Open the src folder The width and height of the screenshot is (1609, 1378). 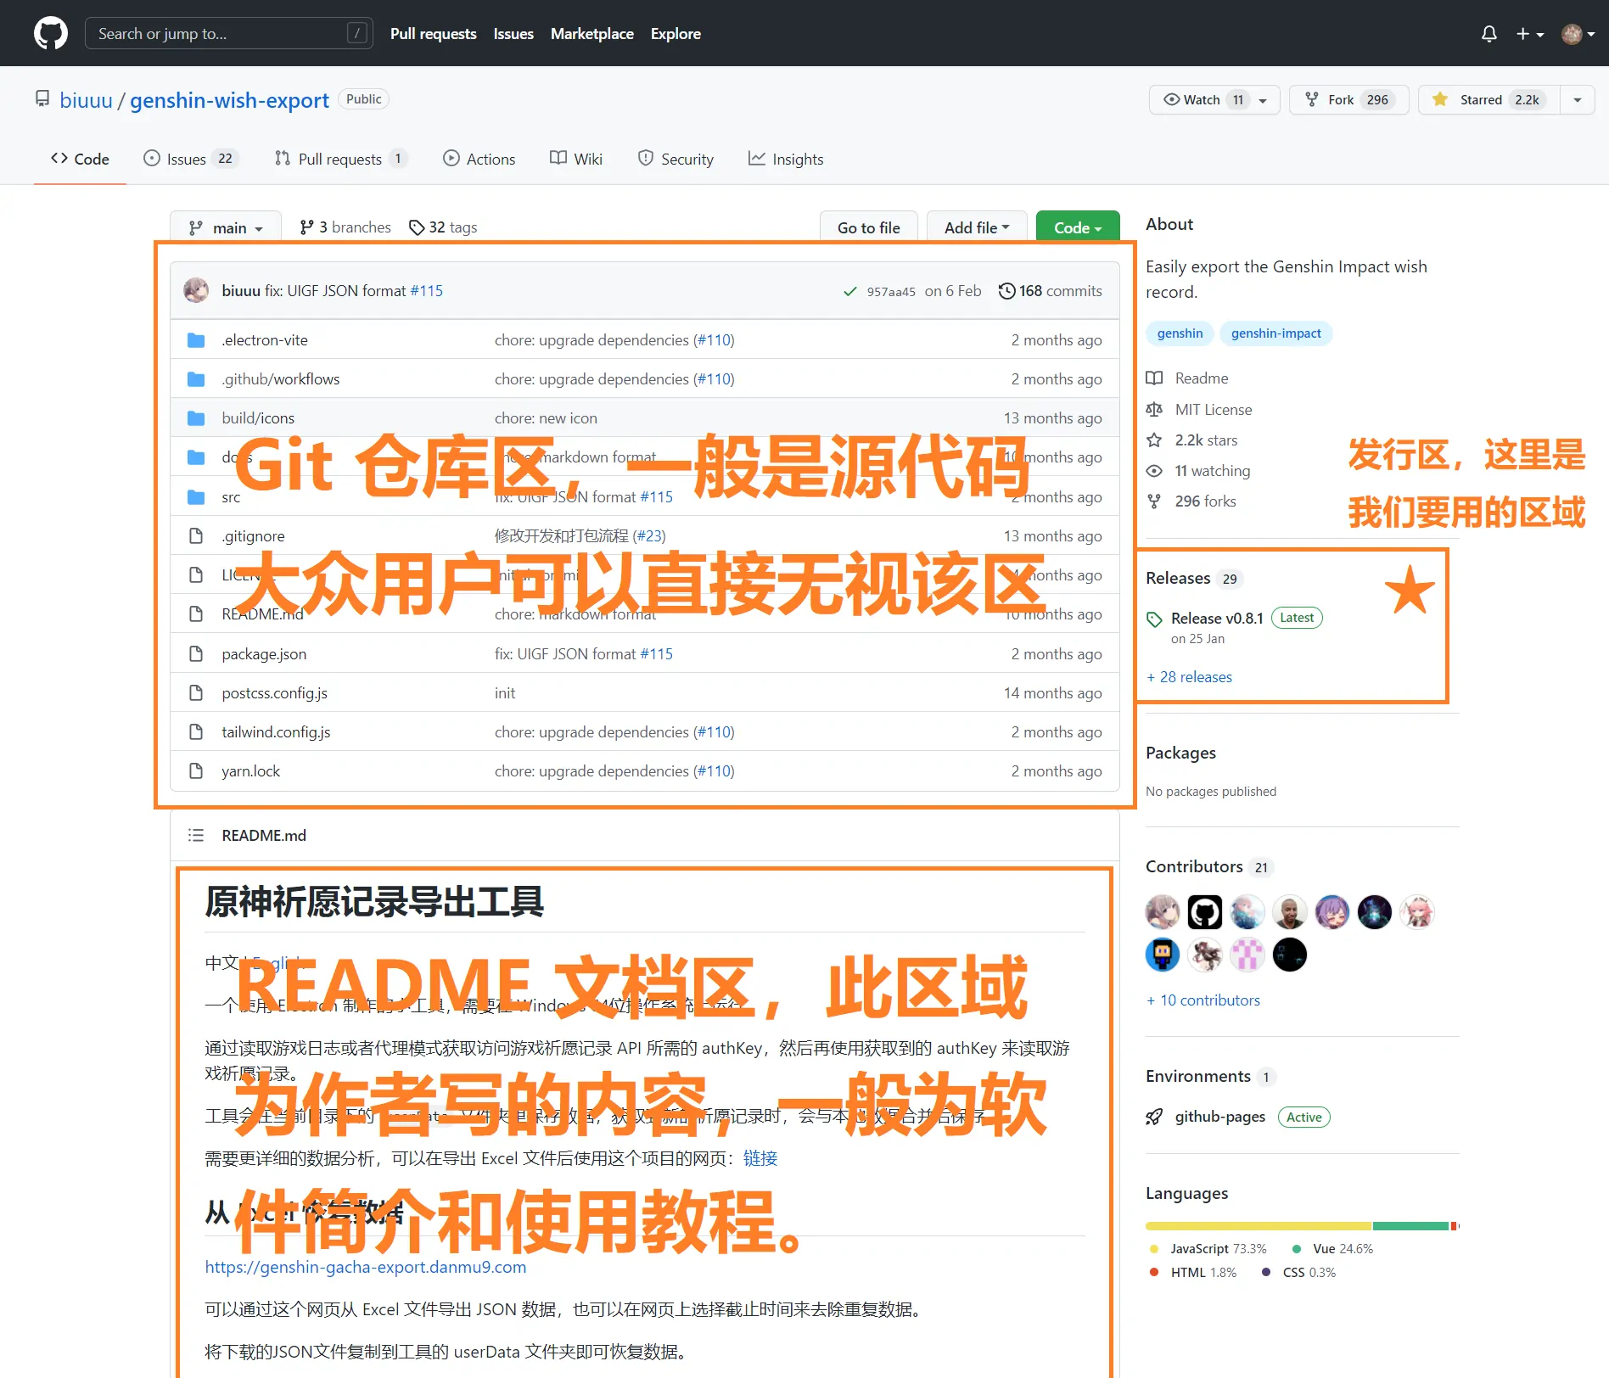(231, 497)
